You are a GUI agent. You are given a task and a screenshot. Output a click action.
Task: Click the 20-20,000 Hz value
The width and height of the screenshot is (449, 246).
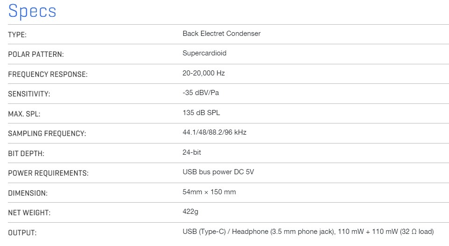coord(204,73)
